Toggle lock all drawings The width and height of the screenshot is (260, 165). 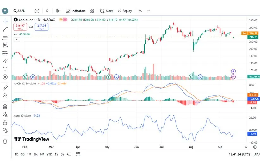pyautogui.click(x=5, y=122)
